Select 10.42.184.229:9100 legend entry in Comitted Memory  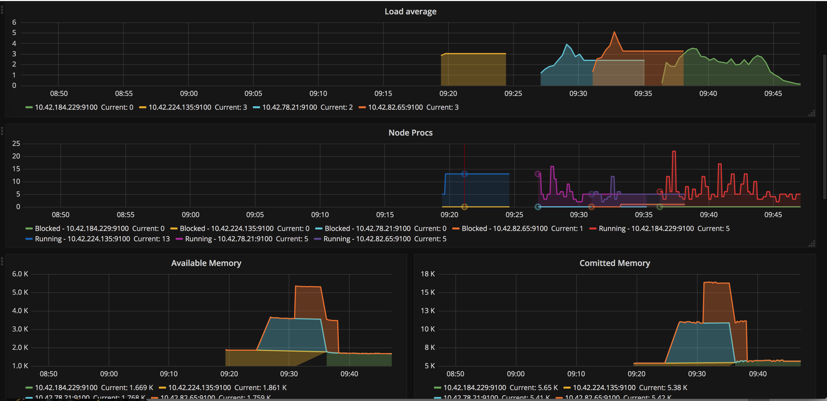coord(474,387)
